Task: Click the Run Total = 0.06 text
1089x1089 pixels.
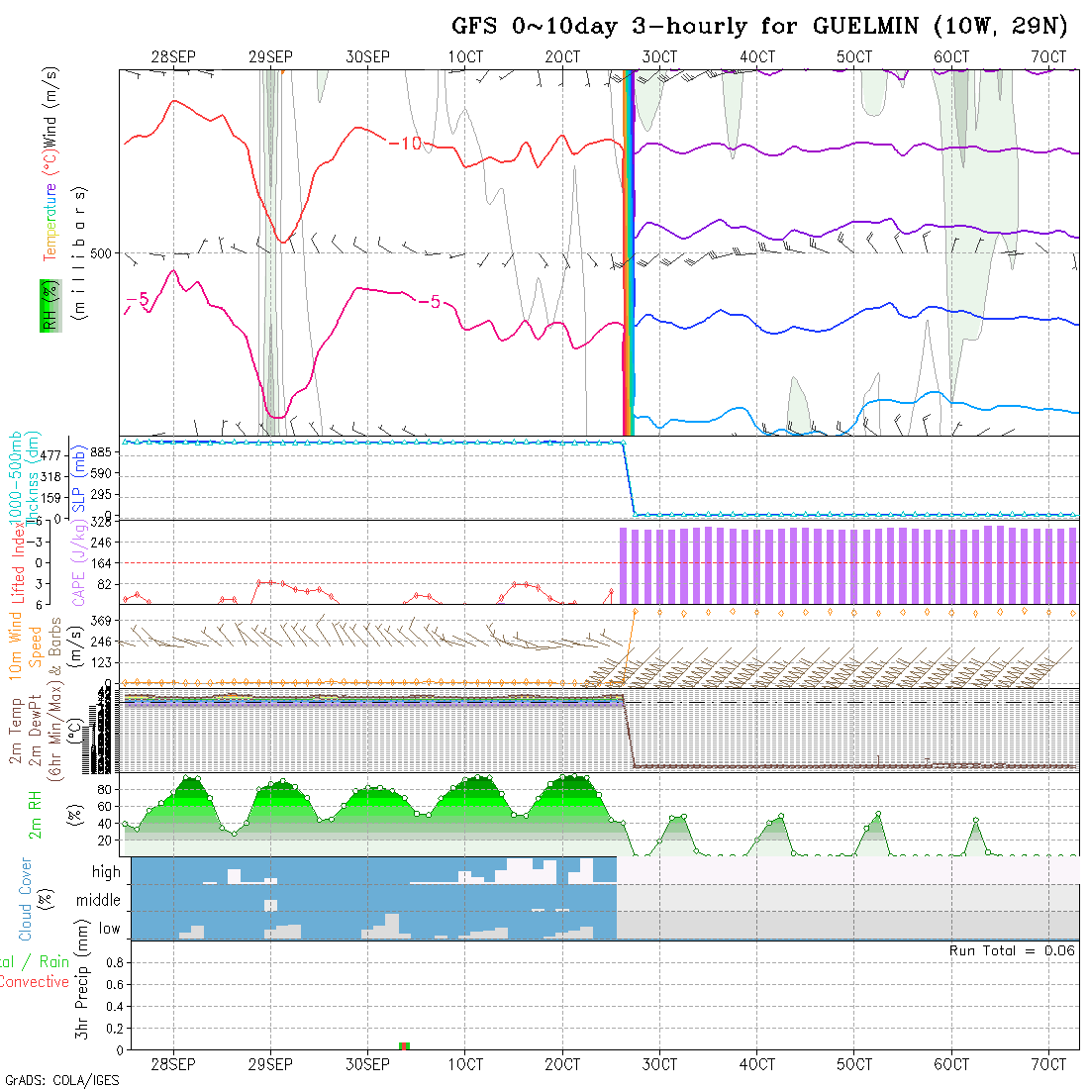Action: point(1012,950)
